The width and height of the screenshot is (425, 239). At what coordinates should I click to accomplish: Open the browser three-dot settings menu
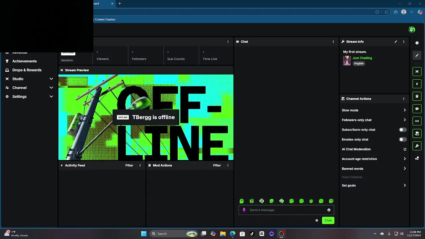(412, 12)
